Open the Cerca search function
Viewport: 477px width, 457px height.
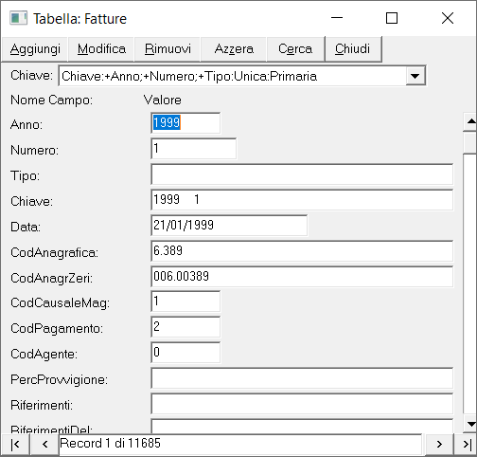295,49
